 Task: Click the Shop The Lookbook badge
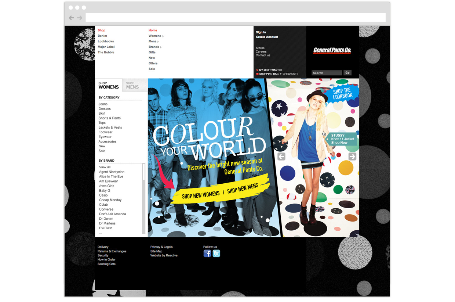[x=343, y=93]
